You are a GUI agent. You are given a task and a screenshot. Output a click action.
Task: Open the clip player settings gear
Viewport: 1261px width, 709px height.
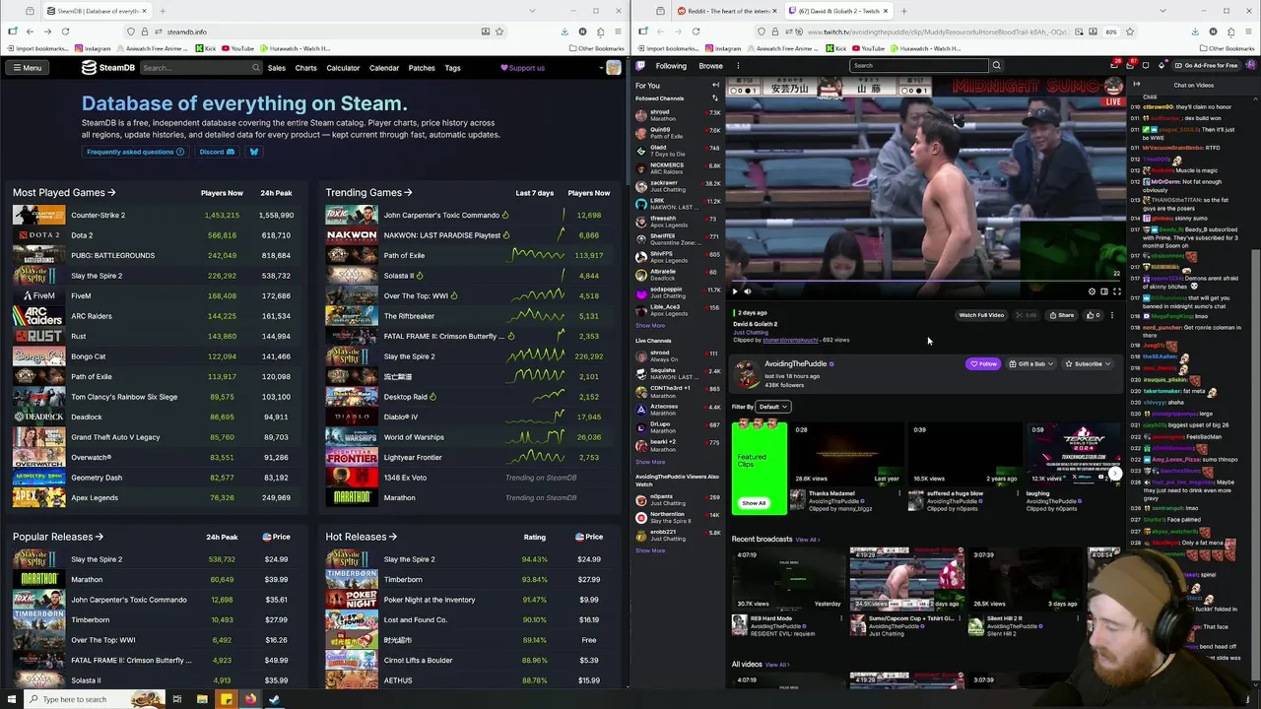[x=1092, y=291]
